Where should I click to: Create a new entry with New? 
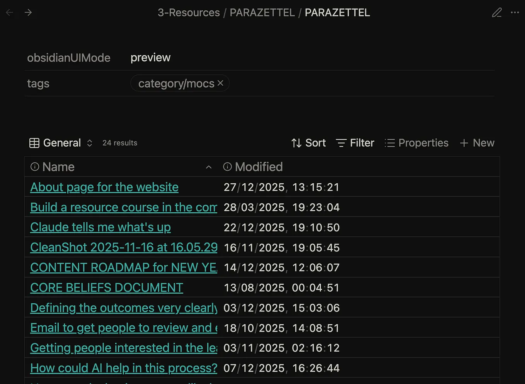click(x=477, y=143)
